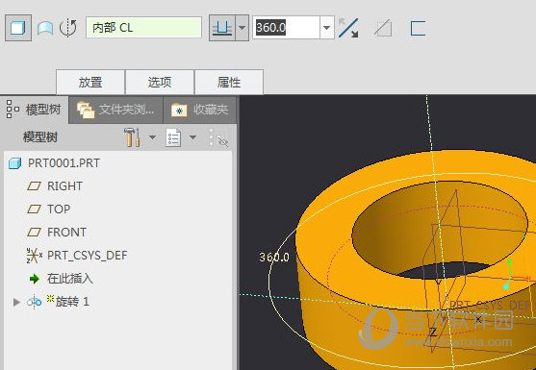536x370 pixels.
Task: Open the 选项 panel tab
Action: click(x=160, y=82)
